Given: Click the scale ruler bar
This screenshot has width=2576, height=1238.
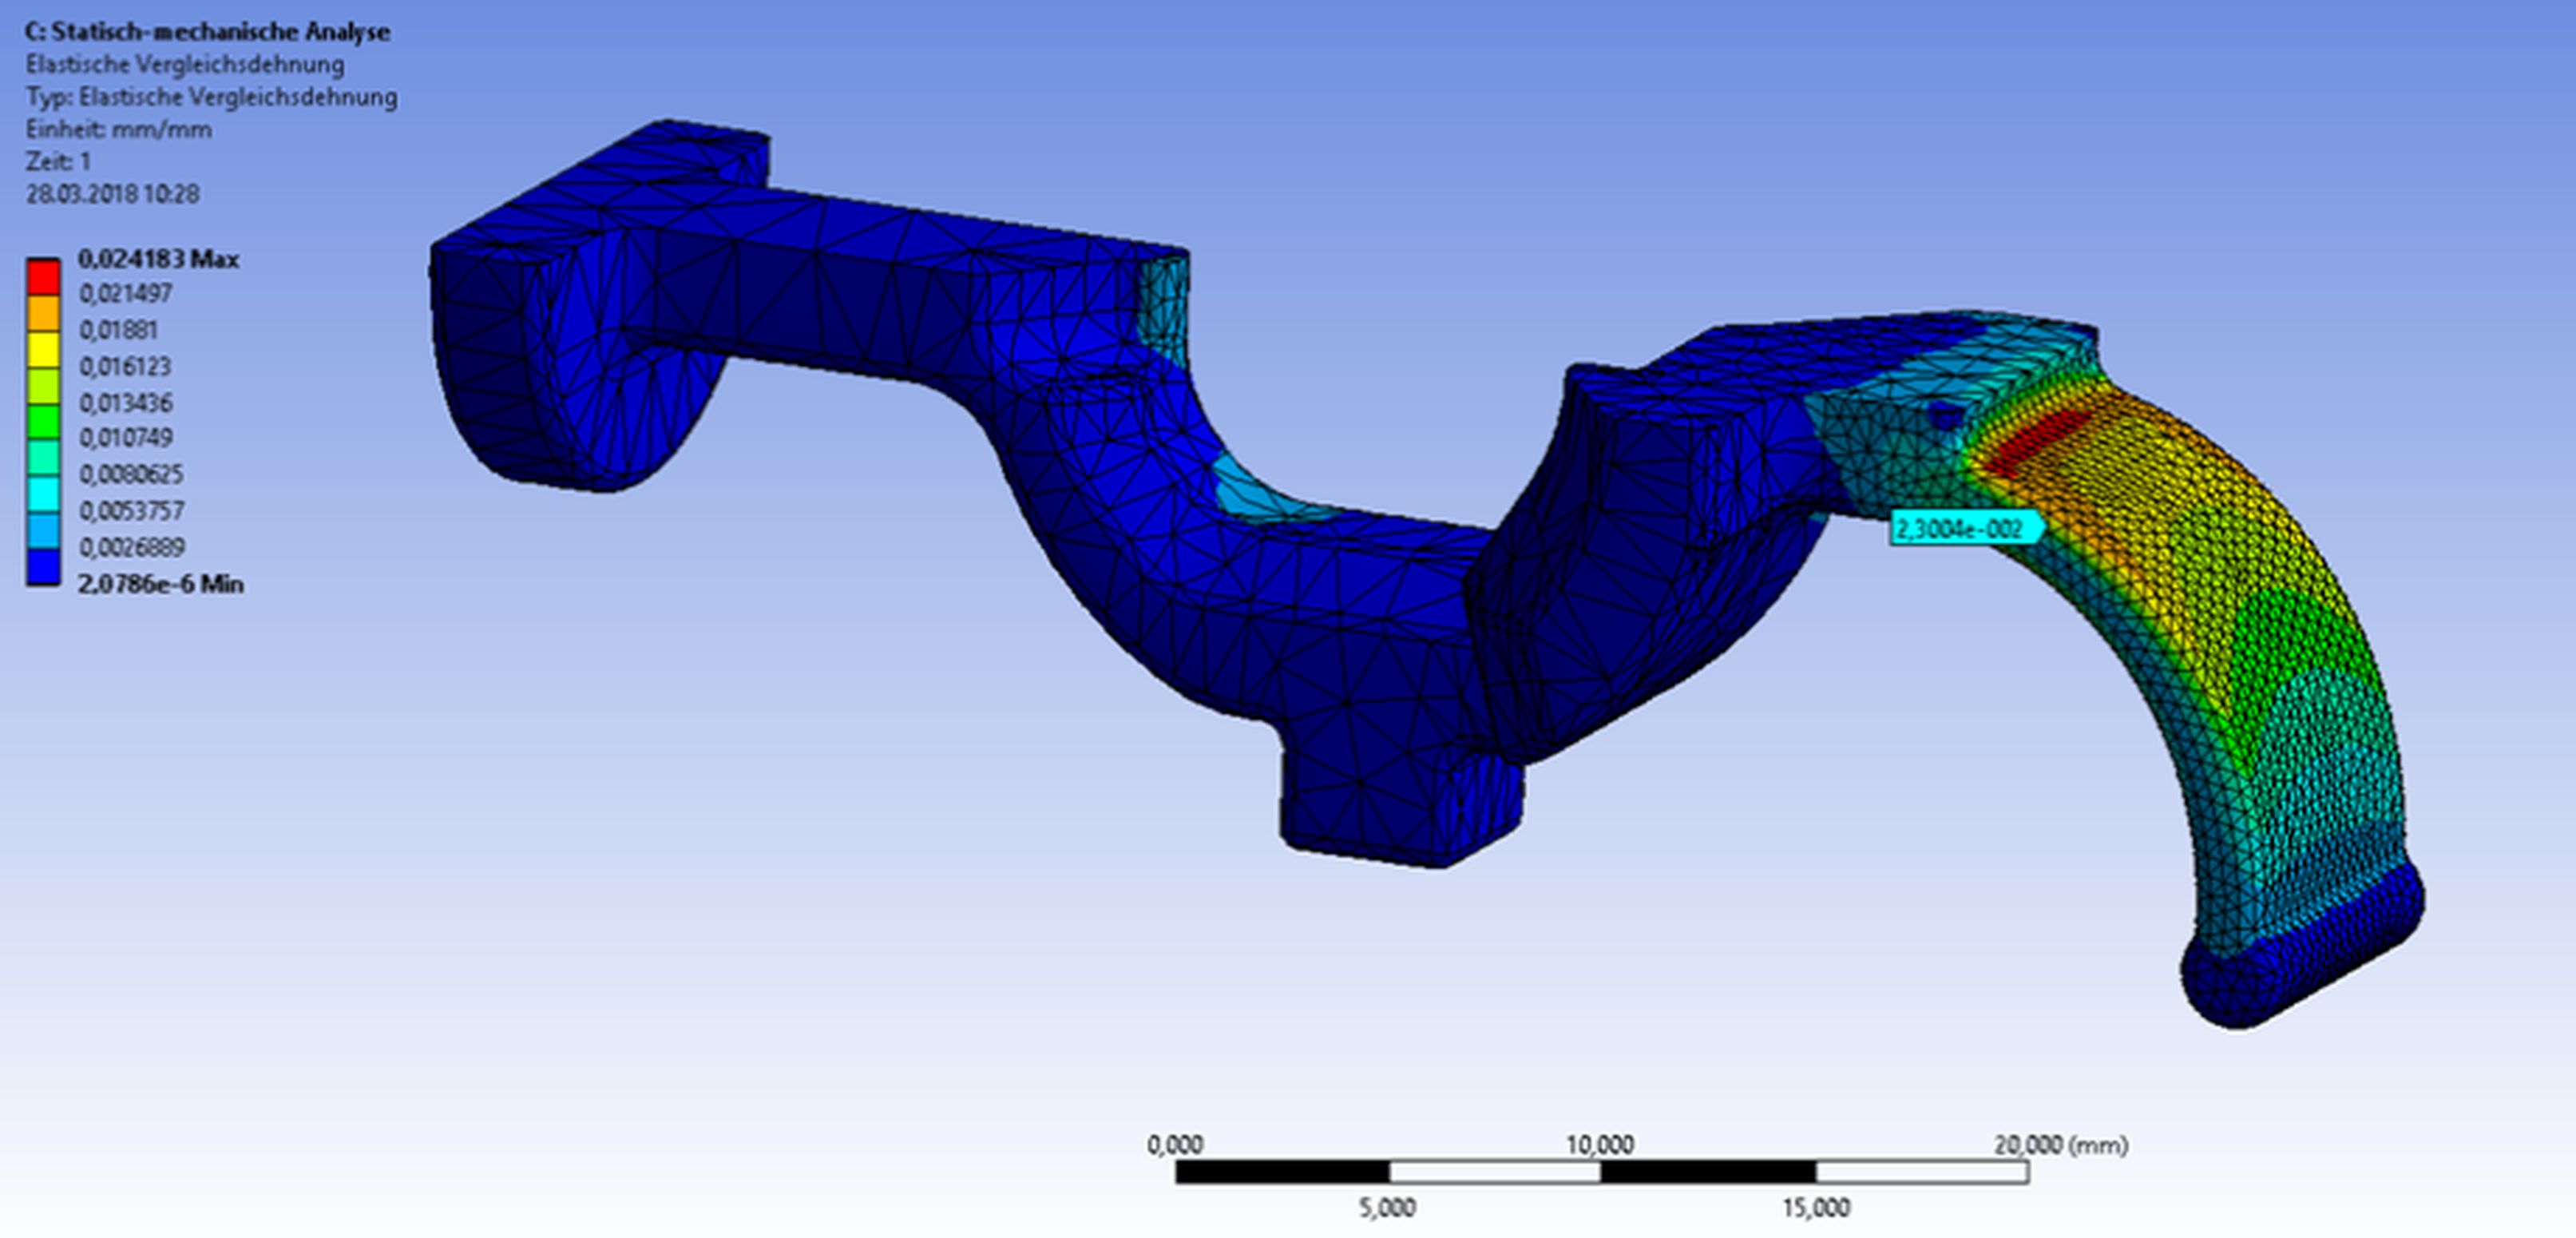Looking at the screenshot, I should 1602,1172.
